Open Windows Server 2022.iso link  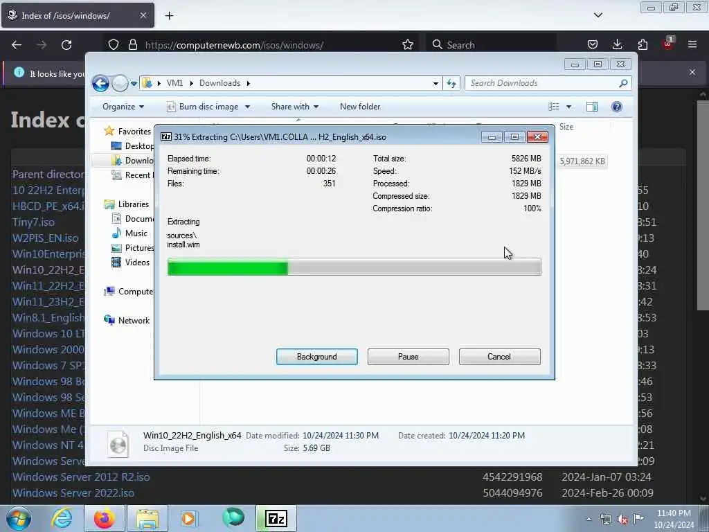(73, 493)
